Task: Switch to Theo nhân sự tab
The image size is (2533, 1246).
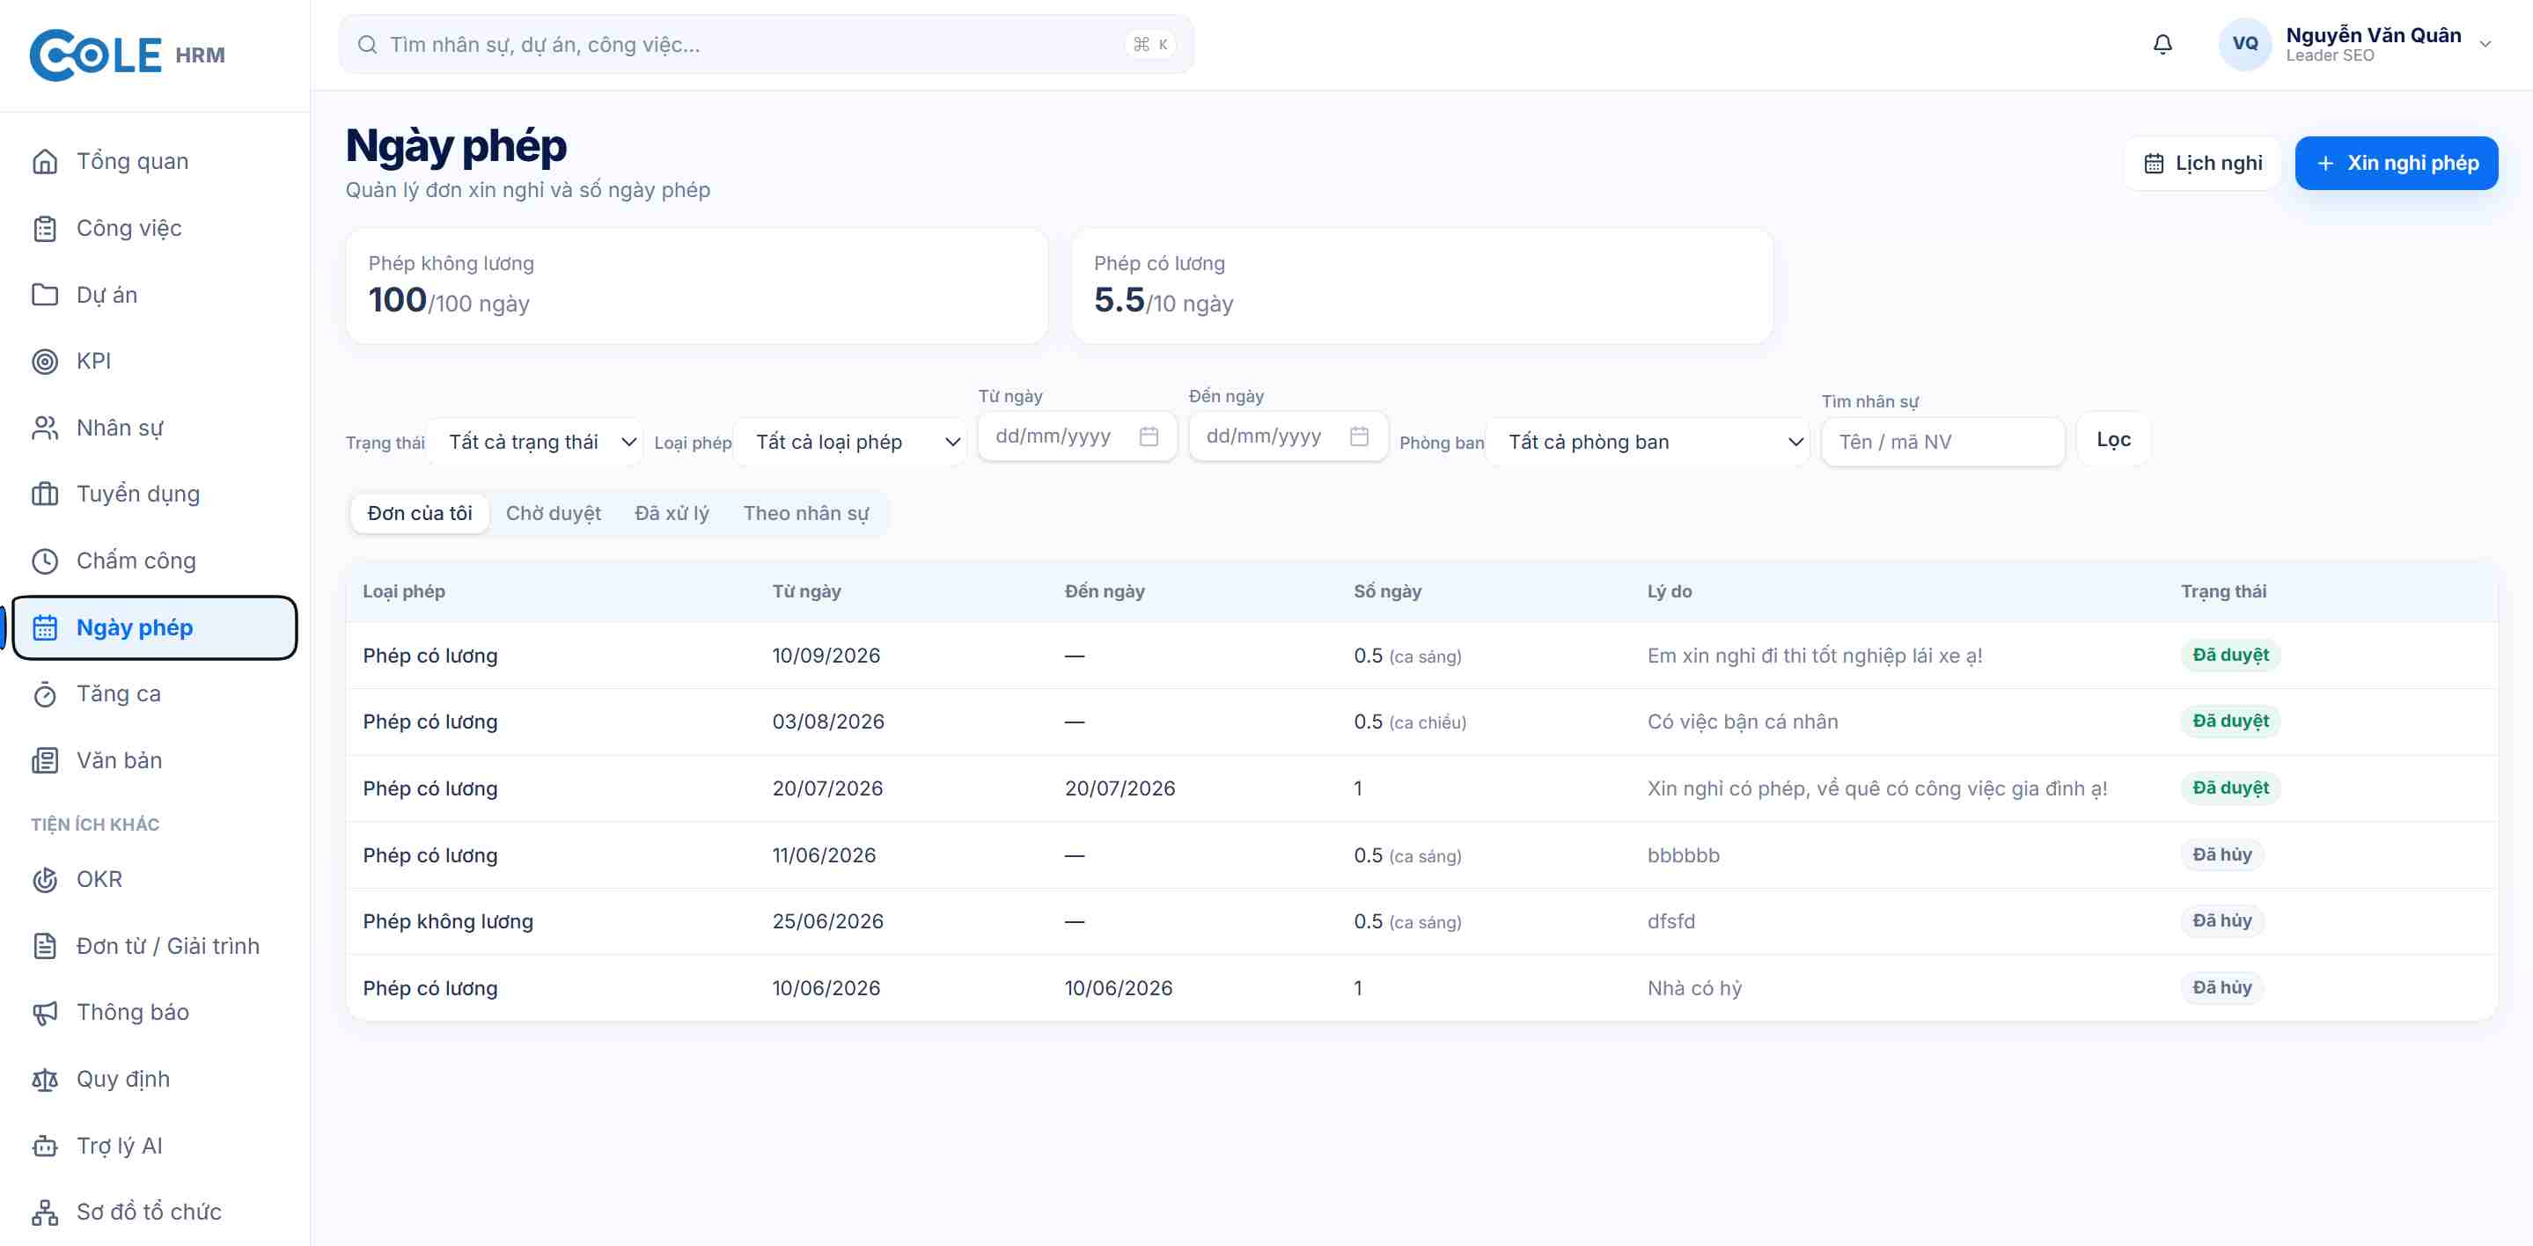Action: (806, 513)
